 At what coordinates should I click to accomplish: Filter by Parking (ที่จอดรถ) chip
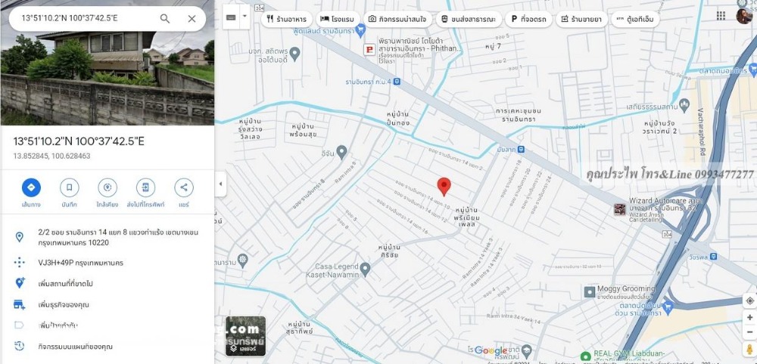[528, 19]
